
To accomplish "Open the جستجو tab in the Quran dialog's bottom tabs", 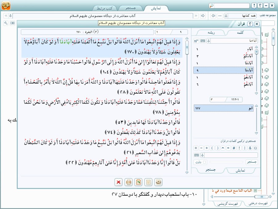I will point(210,170).
